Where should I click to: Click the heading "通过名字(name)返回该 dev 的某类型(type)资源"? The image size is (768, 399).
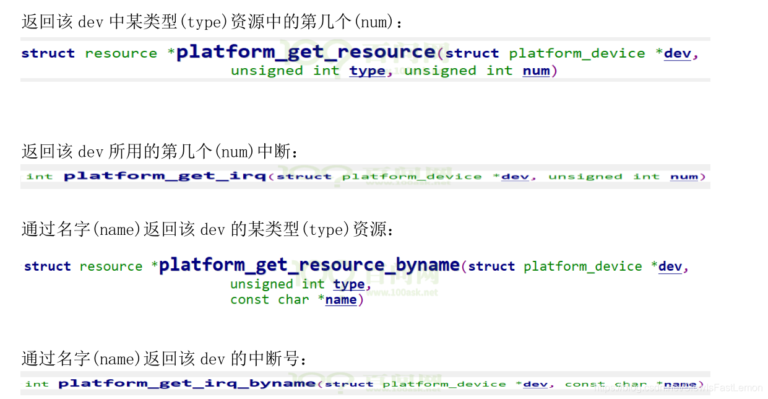tap(207, 230)
